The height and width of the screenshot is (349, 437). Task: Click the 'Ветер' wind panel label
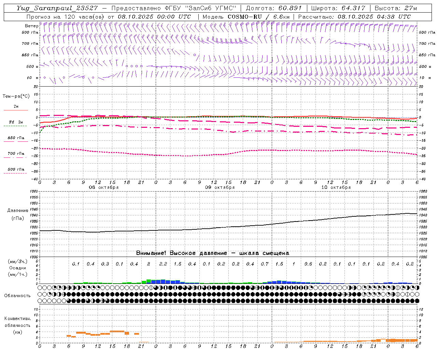pos(31,26)
